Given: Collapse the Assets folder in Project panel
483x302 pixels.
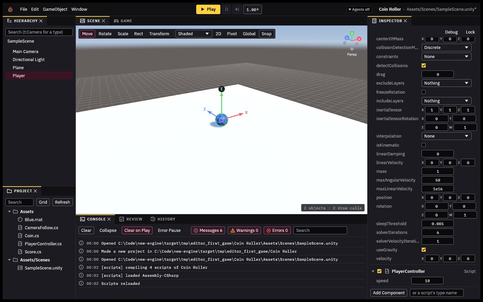Looking at the screenshot, I should 9,212.
